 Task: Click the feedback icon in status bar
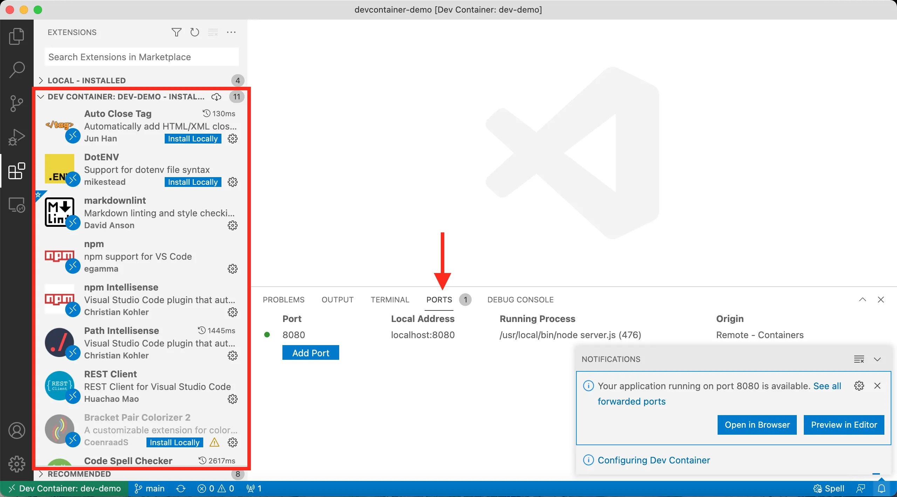tap(861, 488)
